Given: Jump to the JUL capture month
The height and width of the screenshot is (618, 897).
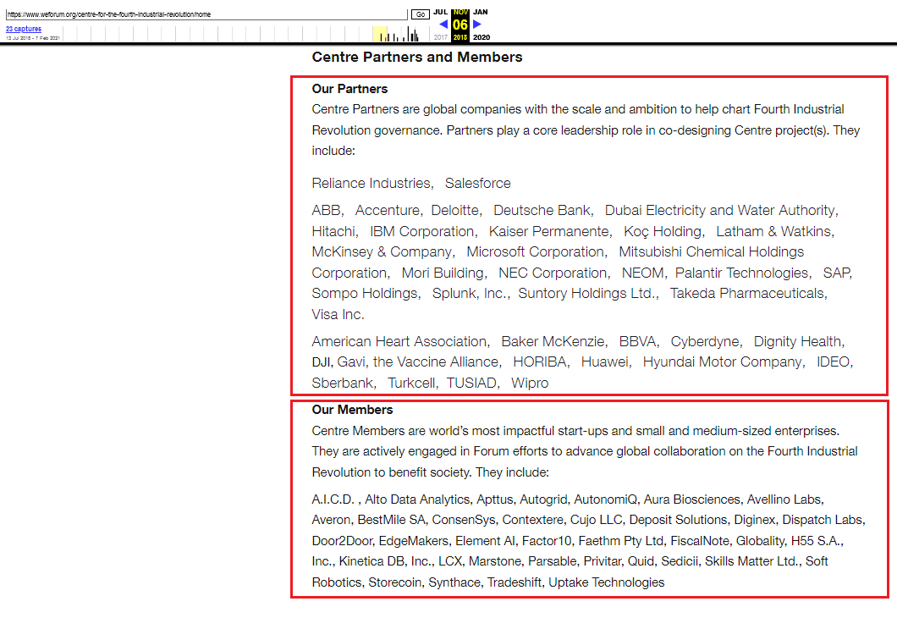Looking at the screenshot, I should [441, 12].
